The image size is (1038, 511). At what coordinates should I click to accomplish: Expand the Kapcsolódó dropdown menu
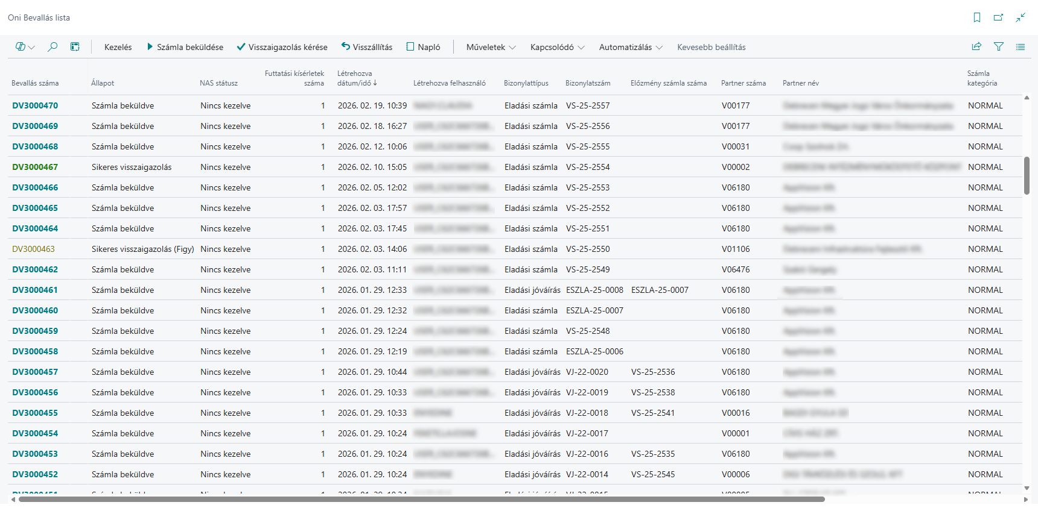pos(557,47)
